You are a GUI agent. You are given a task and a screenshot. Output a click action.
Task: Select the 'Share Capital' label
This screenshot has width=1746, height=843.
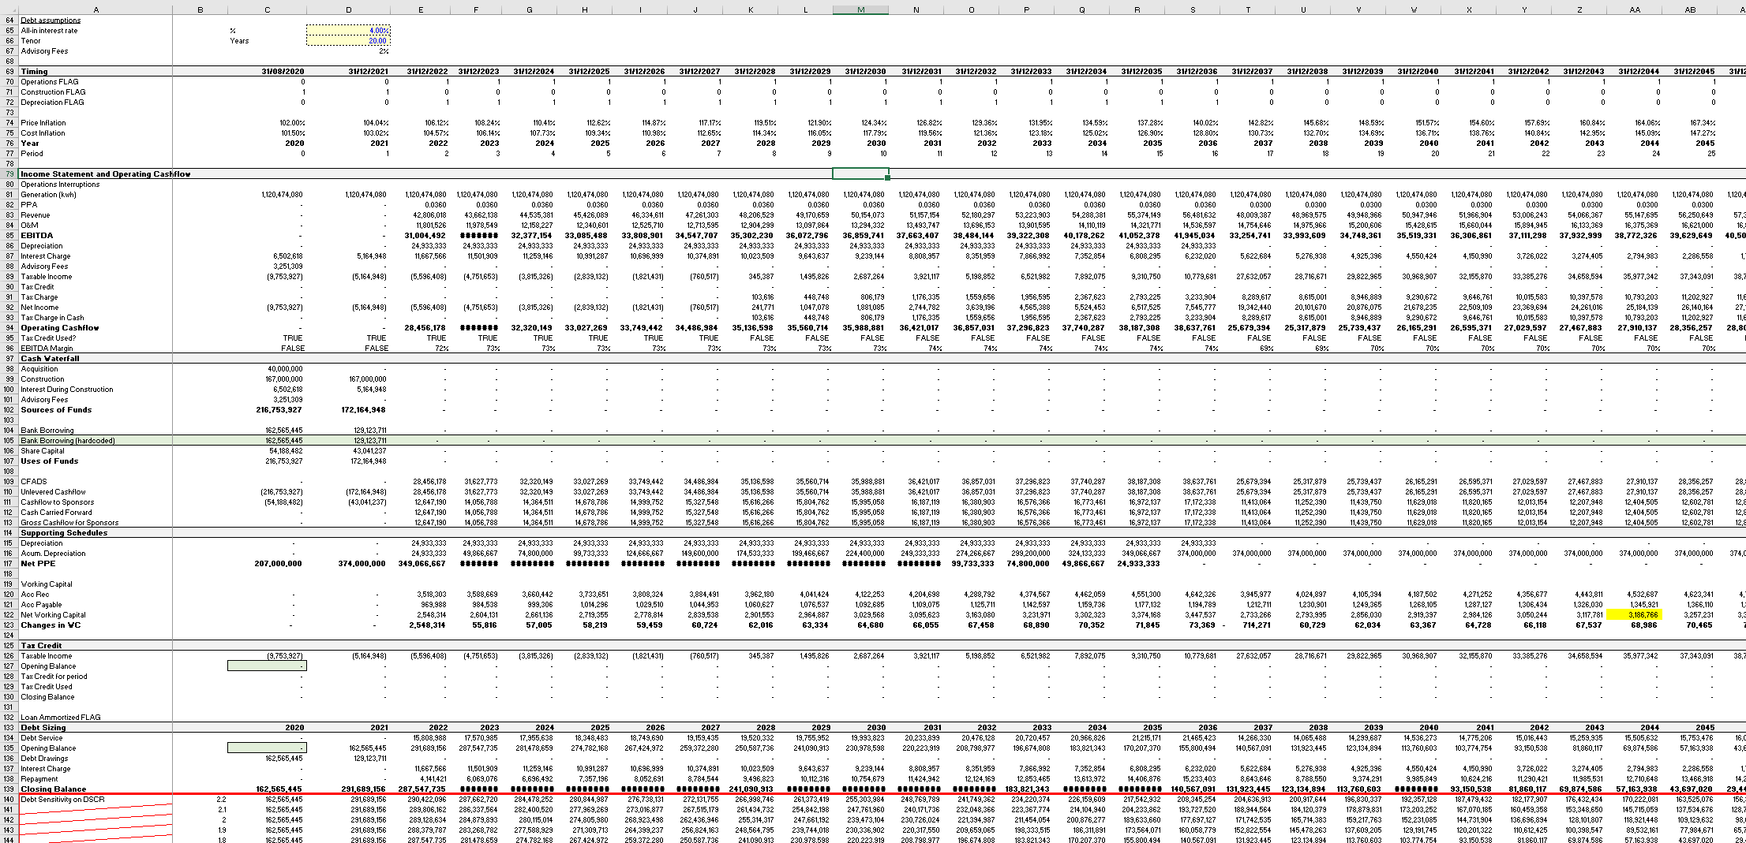pos(42,450)
